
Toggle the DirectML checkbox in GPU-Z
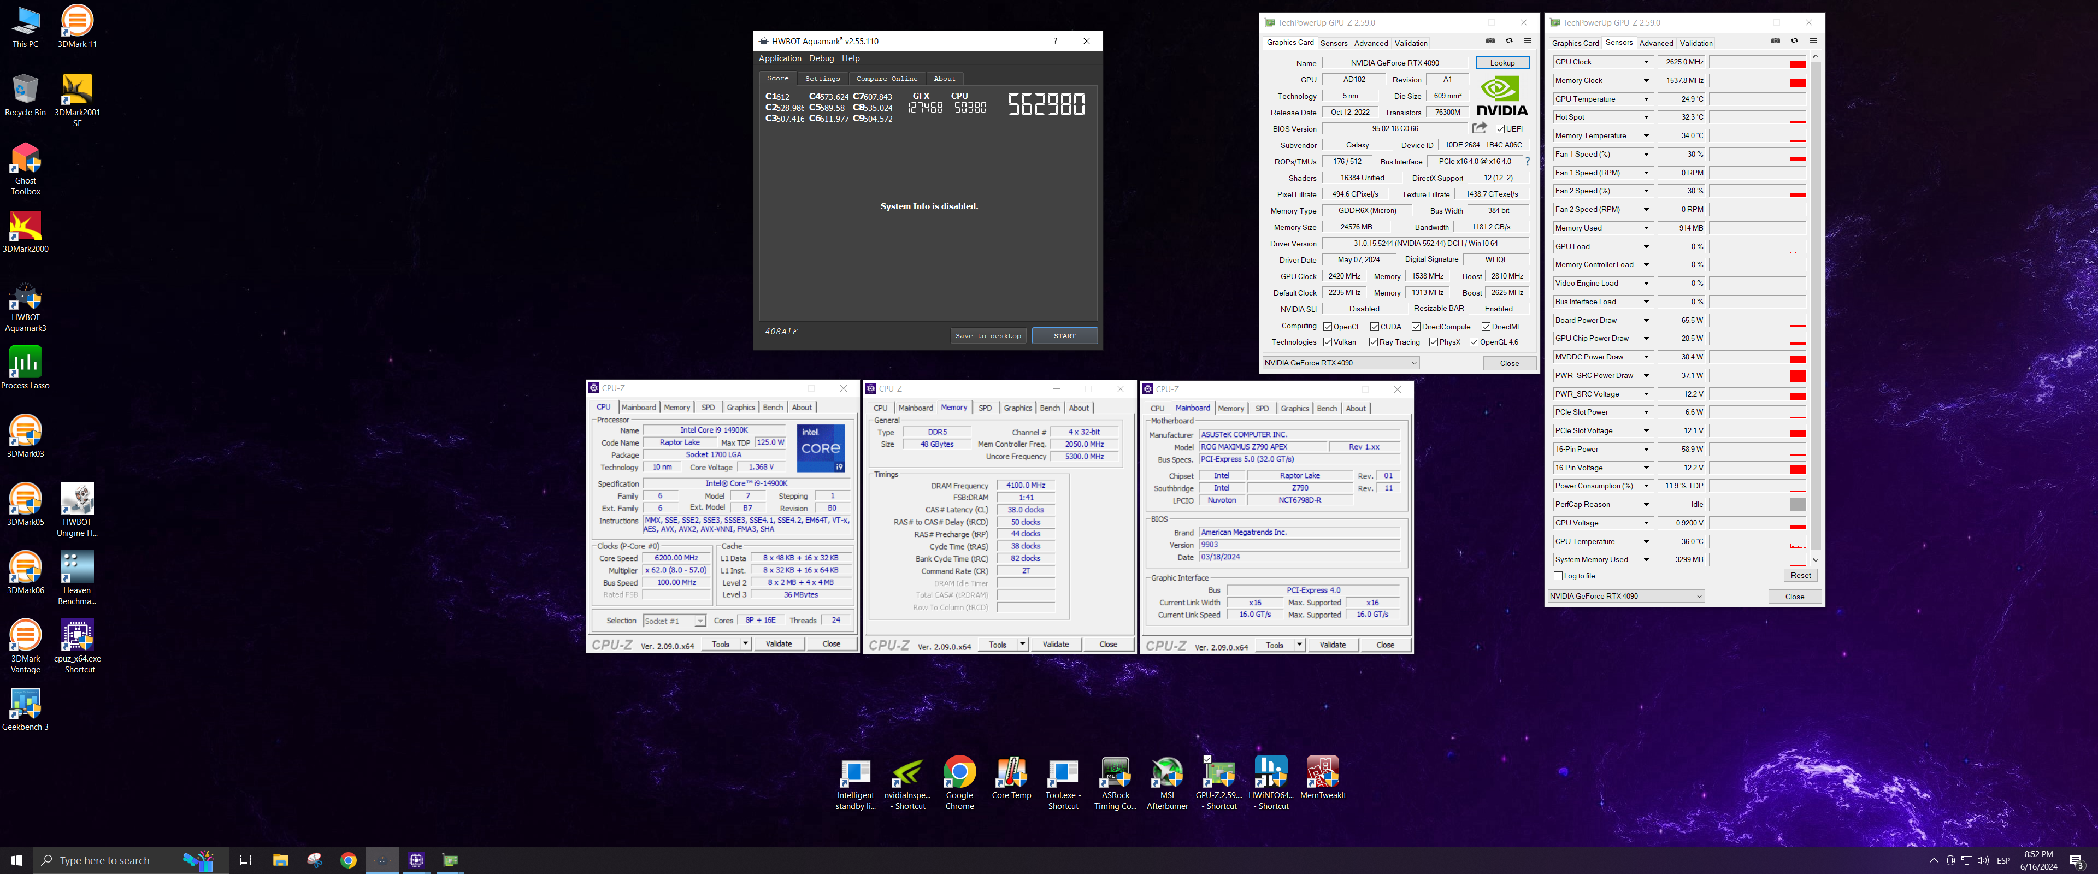[x=1486, y=327]
